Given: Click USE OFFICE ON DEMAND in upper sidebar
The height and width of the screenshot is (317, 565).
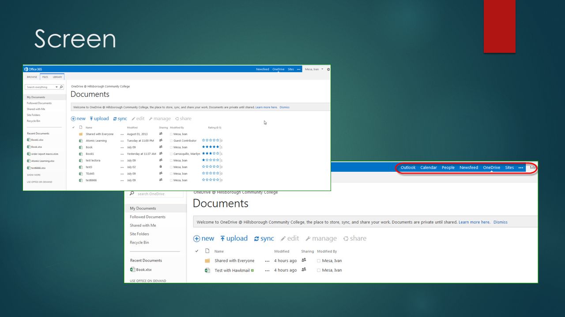Looking at the screenshot, I should pos(39,182).
